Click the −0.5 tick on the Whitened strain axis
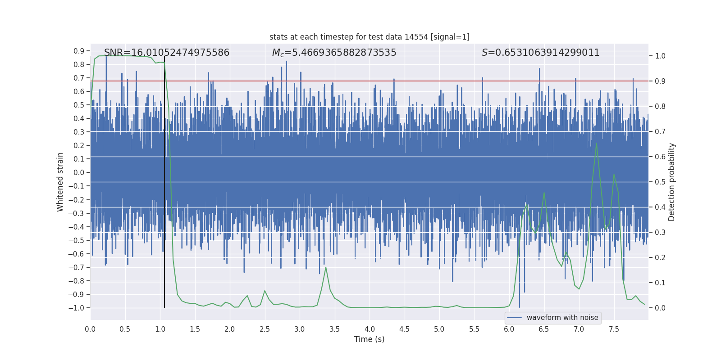Viewport: 721px width, 360px height. click(x=76, y=240)
